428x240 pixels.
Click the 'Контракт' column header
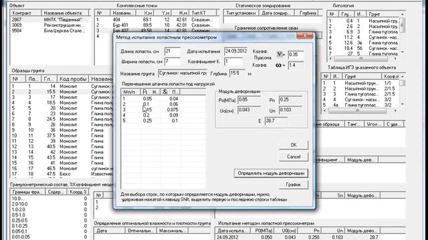pos(25,13)
